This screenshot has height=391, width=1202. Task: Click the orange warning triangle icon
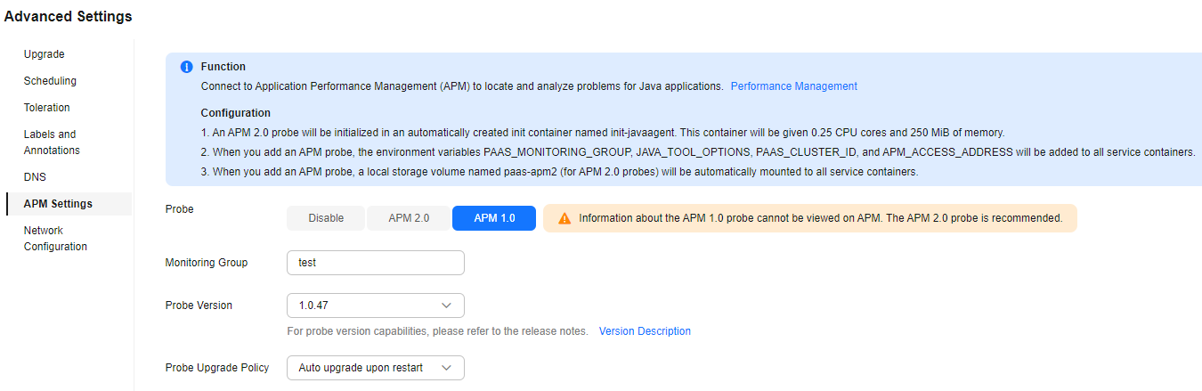coord(564,218)
